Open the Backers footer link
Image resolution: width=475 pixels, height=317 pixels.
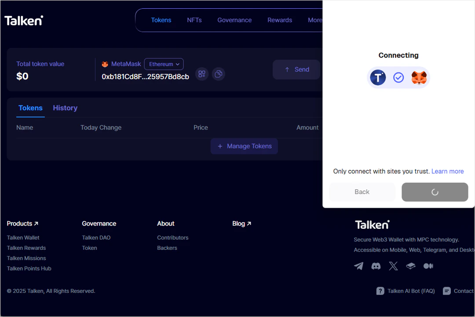pos(167,248)
